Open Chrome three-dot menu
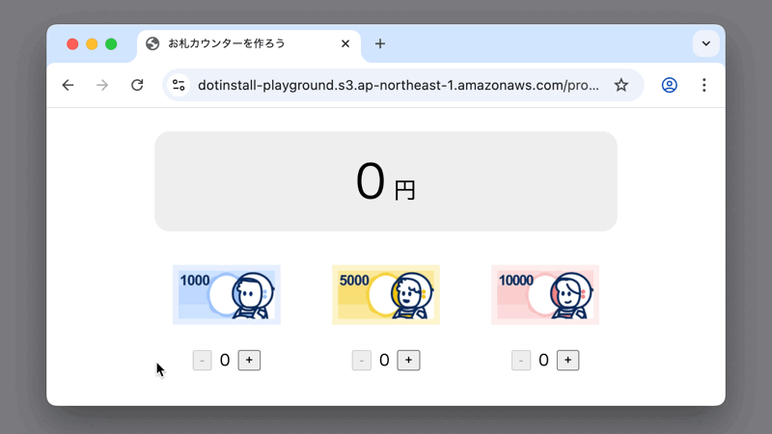 click(703, 85)
